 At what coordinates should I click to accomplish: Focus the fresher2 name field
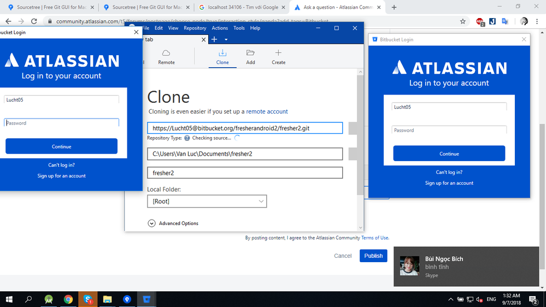(245, 173)
